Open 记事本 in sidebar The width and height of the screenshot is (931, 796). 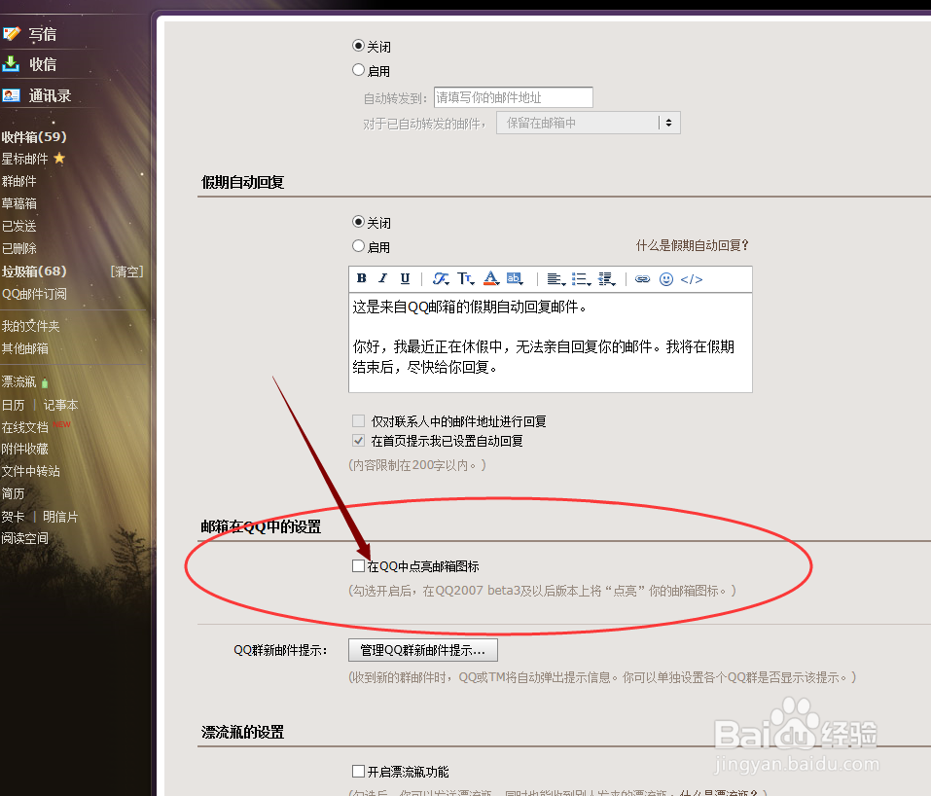tap(60, 405)
